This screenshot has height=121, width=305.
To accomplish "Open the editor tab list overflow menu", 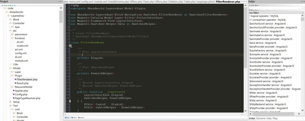I will (x=244, y=1).
